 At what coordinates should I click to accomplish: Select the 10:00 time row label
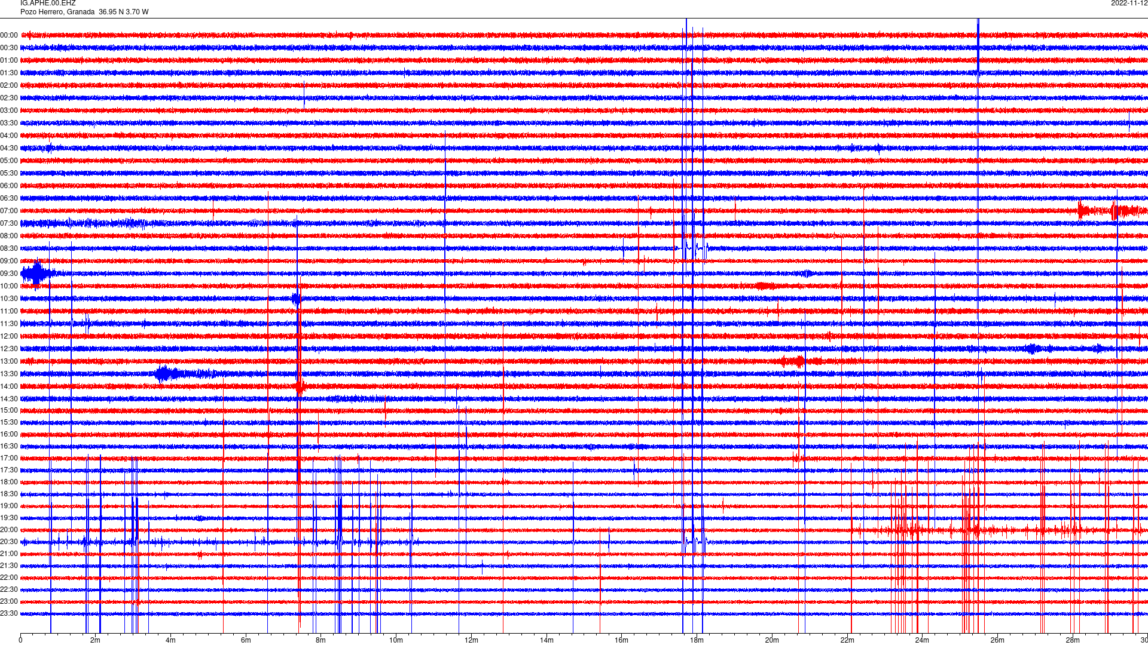point(9,286)
